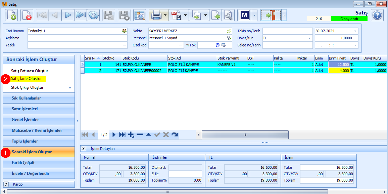Click the exit door icon with green arrow

pos(271,15)
